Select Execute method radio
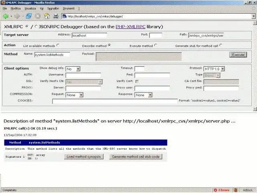Image resolution: width=257 pixels, height=193 pixels. coord(155,45)
